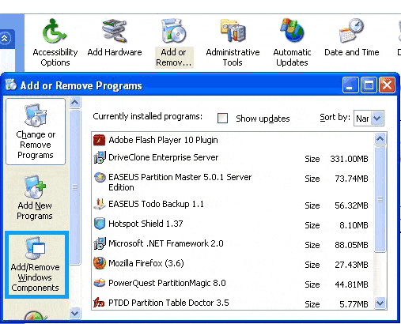Click the DriveClone Enterprise Server icon

pos(100,157)
